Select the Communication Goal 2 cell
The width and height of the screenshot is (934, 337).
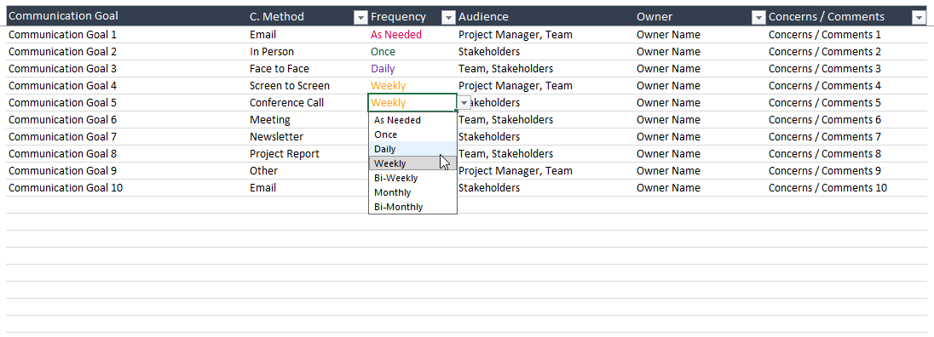(127, 52)
